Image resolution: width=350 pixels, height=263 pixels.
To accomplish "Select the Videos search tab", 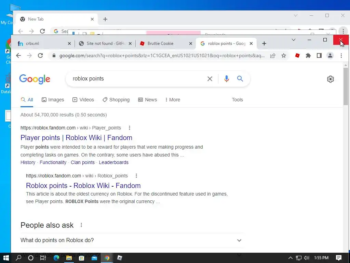I will click(83, 100).
